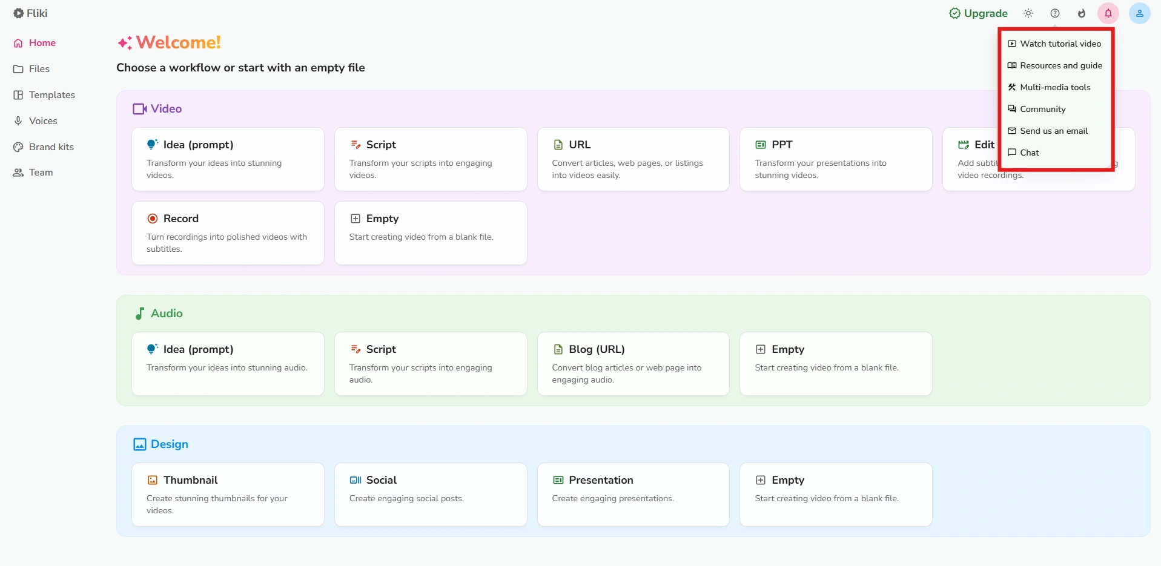Choose Audio Idea (prompt) workflow card
The width and height of the screenshot is (1161, 566).
pyautogui.click(x=228, y=364)
